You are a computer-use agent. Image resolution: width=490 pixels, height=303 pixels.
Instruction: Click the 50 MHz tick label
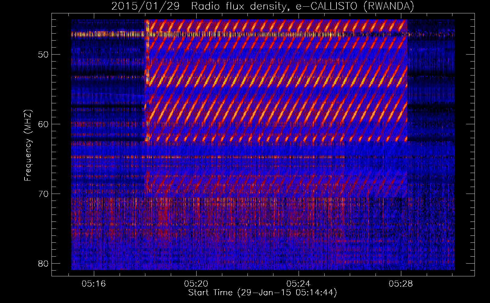[44, 55]
